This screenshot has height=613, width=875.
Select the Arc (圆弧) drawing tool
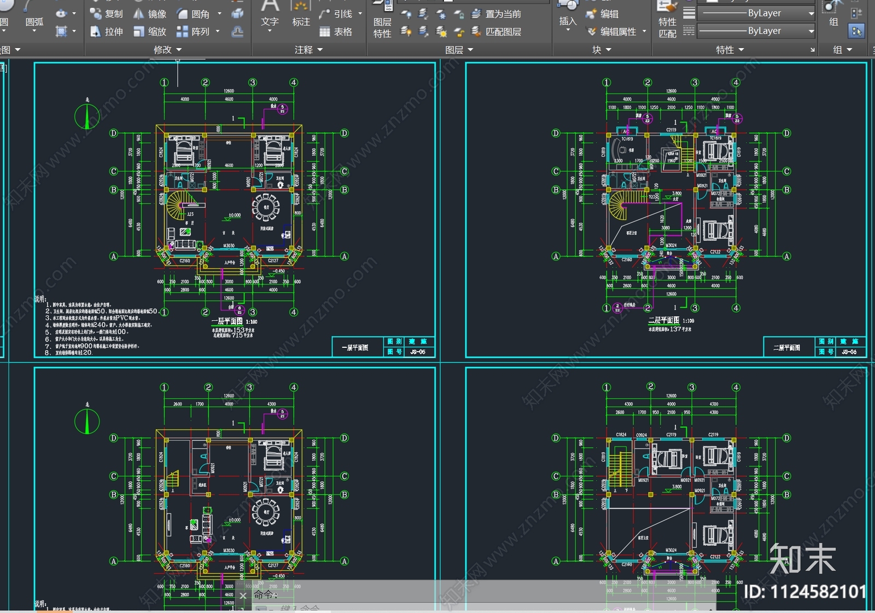[x=34, y=15]
